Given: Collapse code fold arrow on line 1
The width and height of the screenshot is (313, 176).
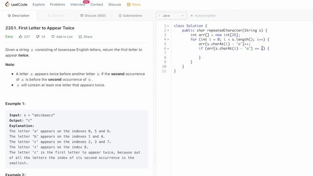Looking at the screenshot, I should coord(168,26).
